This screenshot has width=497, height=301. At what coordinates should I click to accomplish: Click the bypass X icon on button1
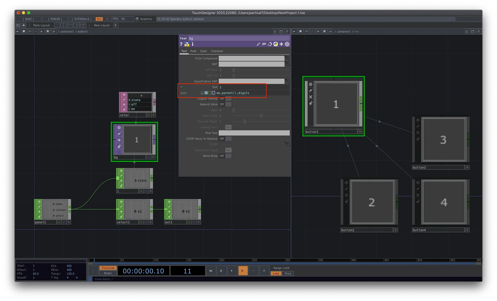point(311,97)
